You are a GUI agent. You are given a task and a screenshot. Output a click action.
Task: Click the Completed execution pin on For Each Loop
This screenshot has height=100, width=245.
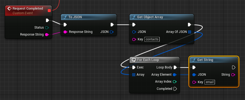point(175,89)
